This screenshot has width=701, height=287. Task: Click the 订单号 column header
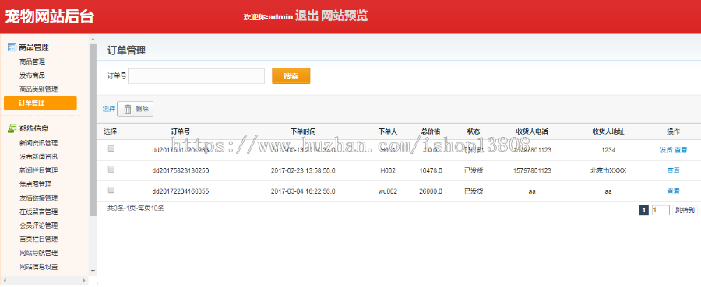coord(181,131)
